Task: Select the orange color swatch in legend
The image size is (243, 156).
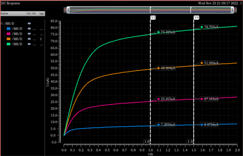Action: click(8, 39)
